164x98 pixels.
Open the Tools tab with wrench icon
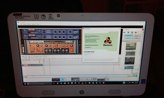coord(128,32)
